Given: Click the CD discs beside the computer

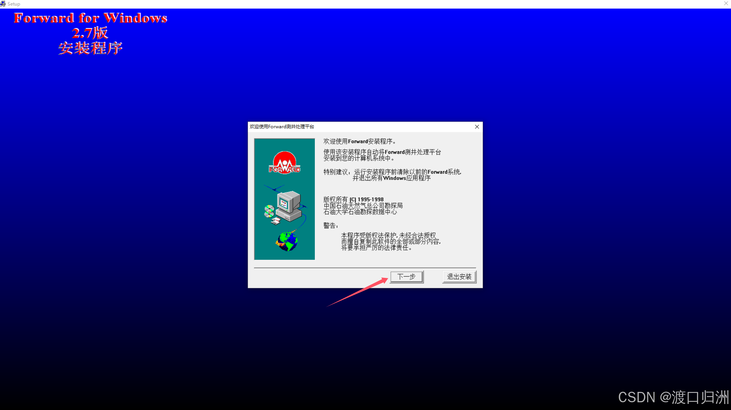Looking at the screenshot, I should (269, 211).
